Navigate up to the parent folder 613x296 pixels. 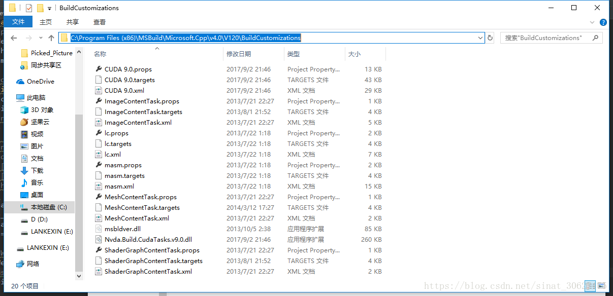coord(51,38)
